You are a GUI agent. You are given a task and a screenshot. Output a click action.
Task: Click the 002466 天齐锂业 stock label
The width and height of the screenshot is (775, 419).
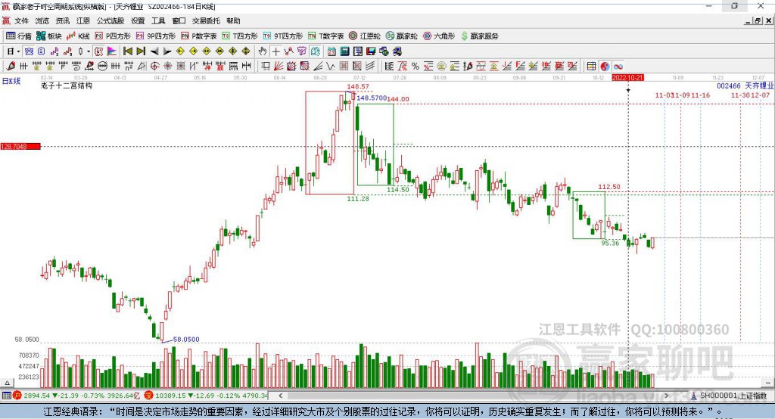745,86
